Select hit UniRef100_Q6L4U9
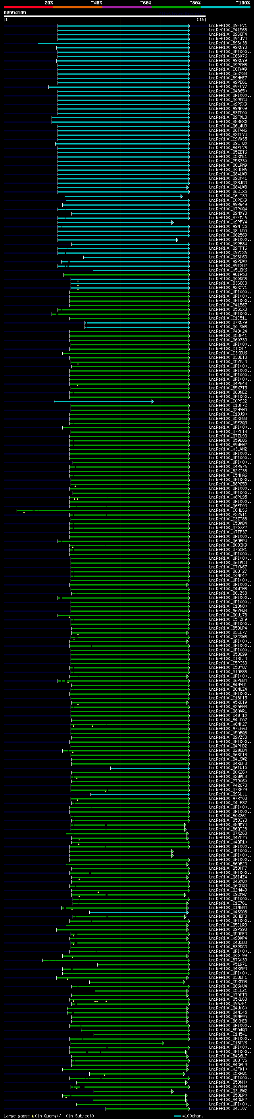 tap(228, 126)
